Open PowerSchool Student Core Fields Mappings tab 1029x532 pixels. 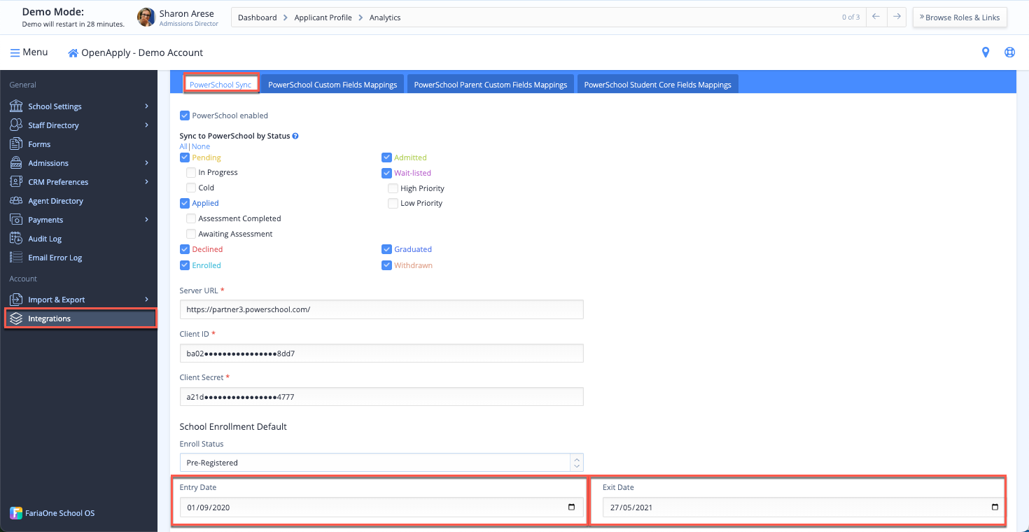(658, 85)
